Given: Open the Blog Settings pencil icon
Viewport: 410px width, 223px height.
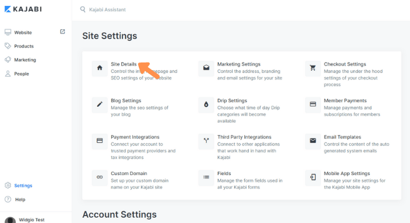Looking at the screenshot, I should point(100,104).
